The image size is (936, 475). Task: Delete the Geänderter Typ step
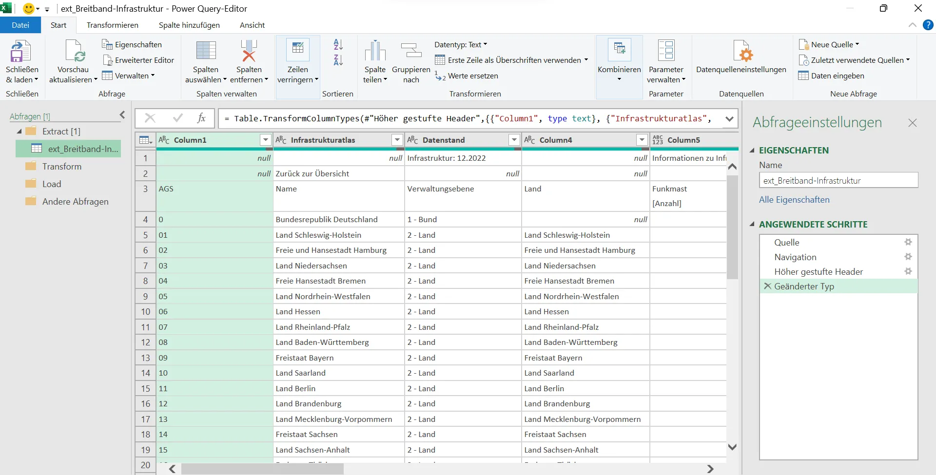pyautogui.click(x=768, y=286)
